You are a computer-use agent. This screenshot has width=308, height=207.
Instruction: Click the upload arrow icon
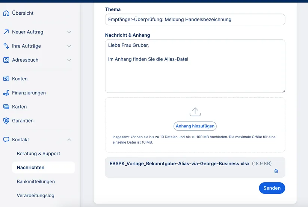195,112
